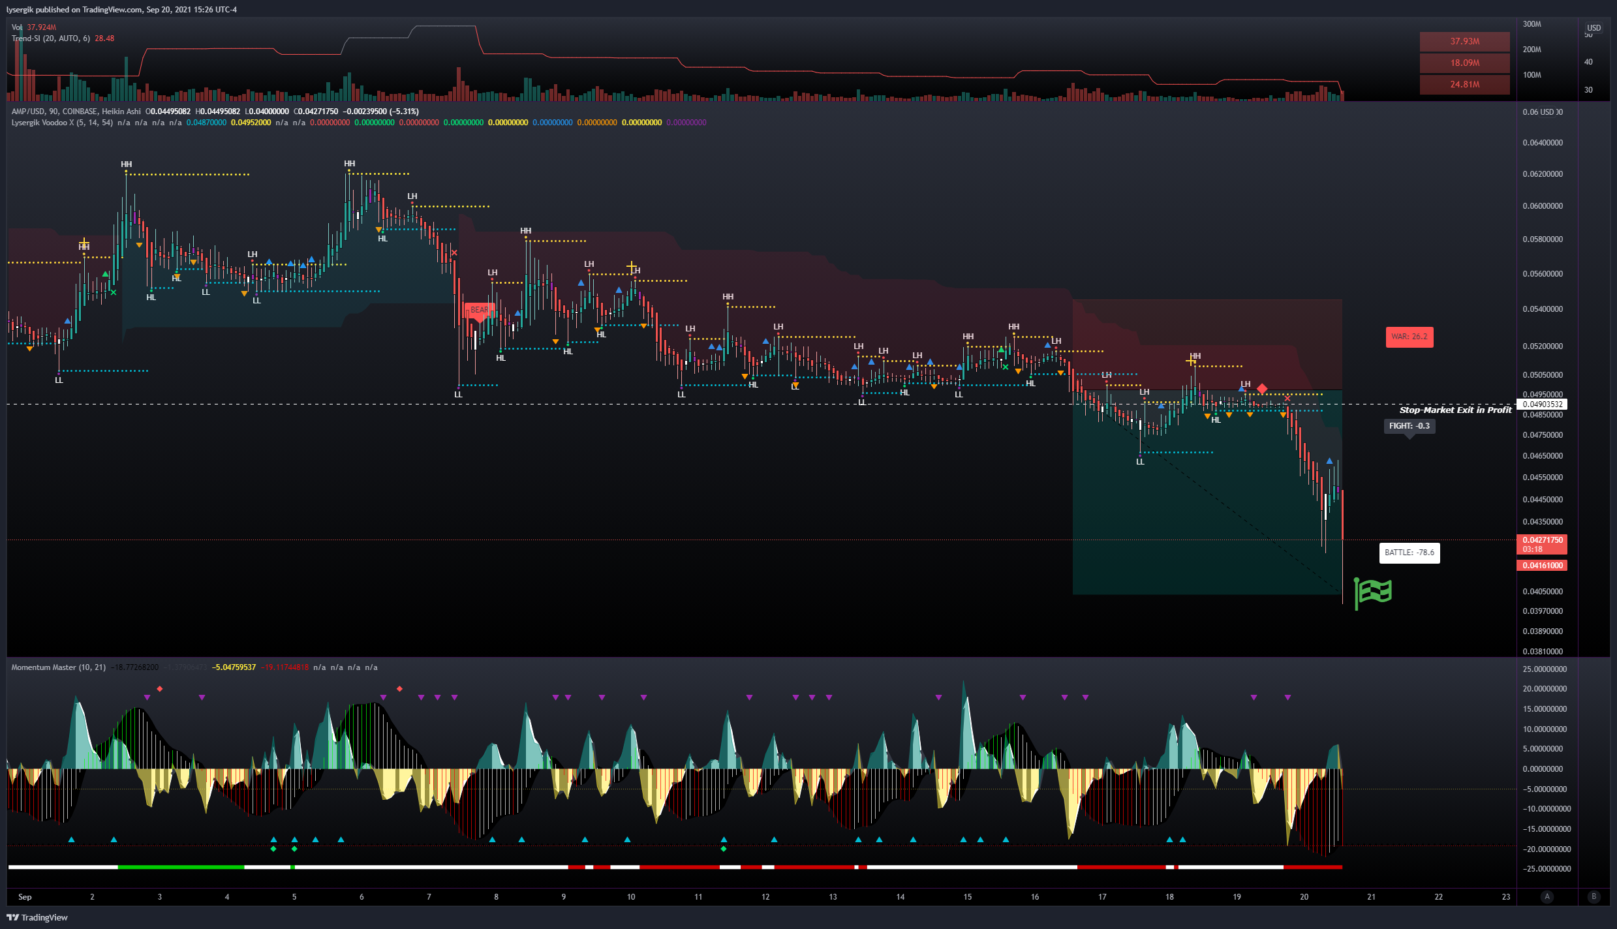This screenshot has height=929, width=1617.
Task: Click the -0.00239500 (-5.31%) change value
Action: pos(380,112)
